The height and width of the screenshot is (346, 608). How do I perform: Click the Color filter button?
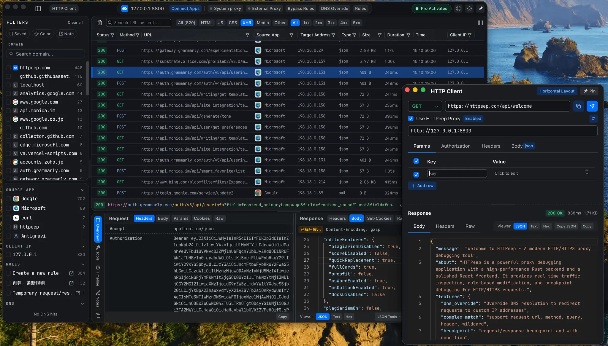pyautogui.click(x=42, y=34)
